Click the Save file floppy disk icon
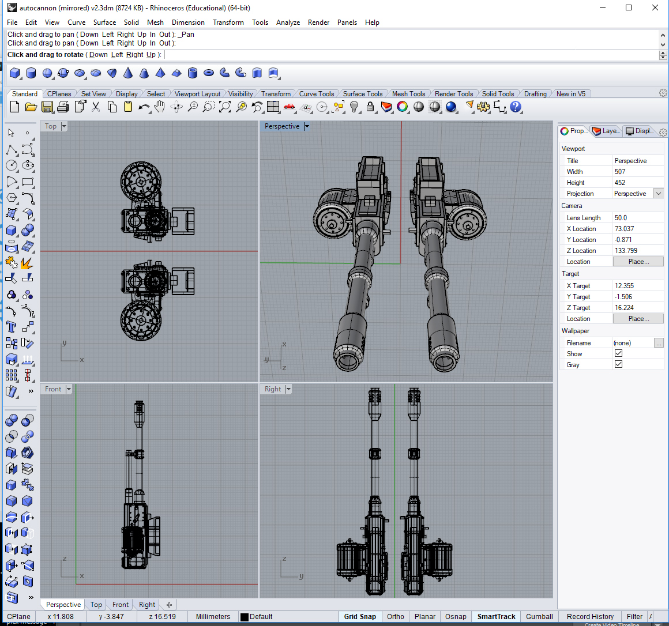The width and height of the screenshot is (669, 626). coord(47,107)
